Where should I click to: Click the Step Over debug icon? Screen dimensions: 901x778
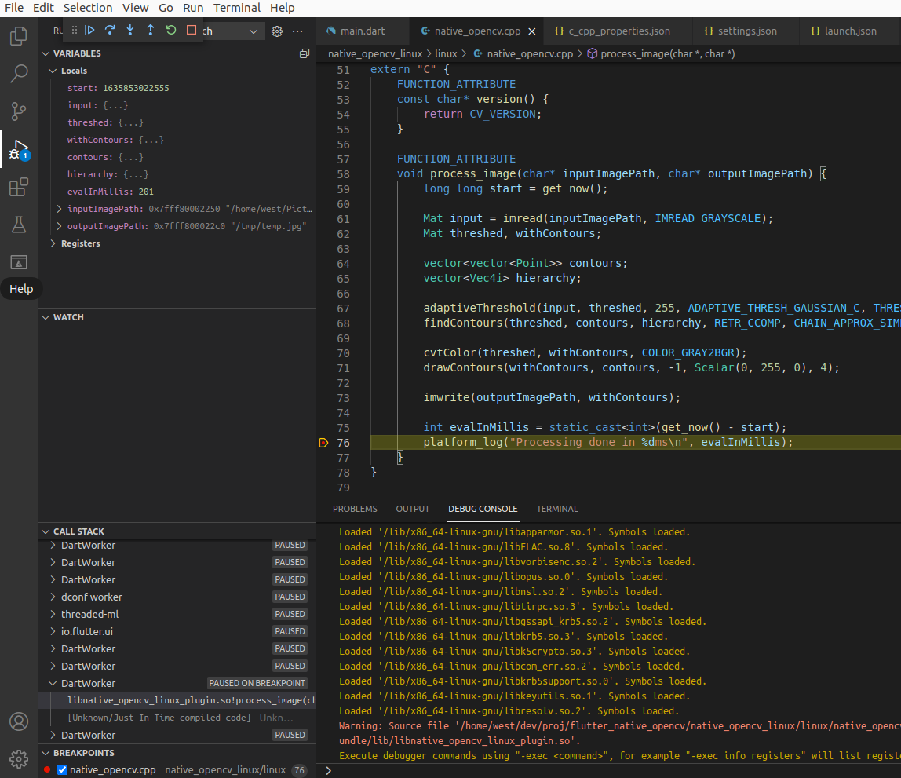[110, 31]
